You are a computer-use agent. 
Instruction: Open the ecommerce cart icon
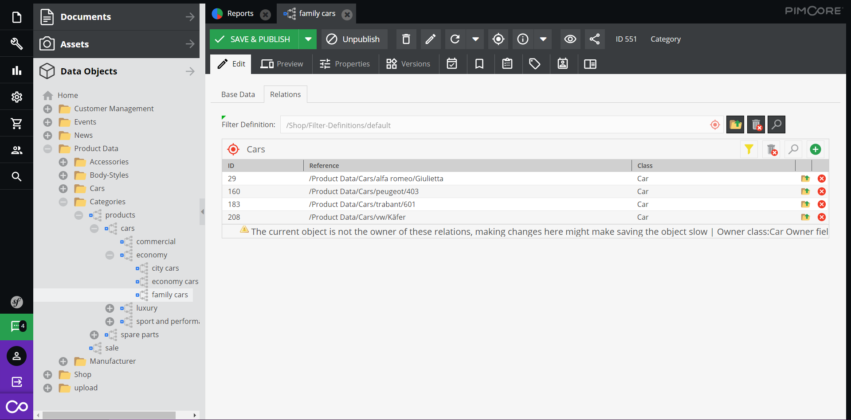(16, 123)
